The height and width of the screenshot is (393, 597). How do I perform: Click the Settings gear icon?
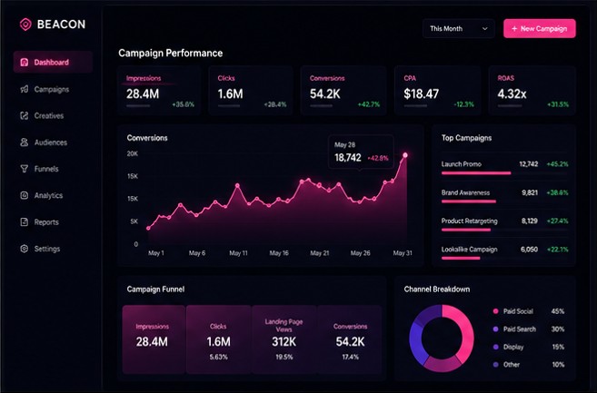click(x=24, y=249)
